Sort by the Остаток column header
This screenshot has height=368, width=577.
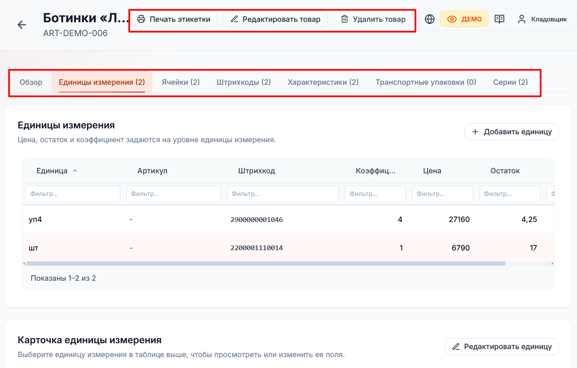505,171
